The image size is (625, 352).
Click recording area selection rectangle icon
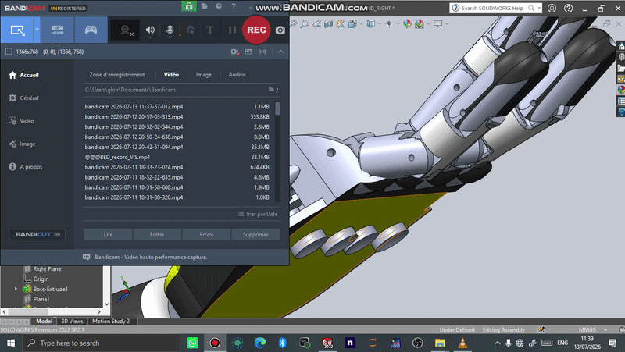pos(9,52)
